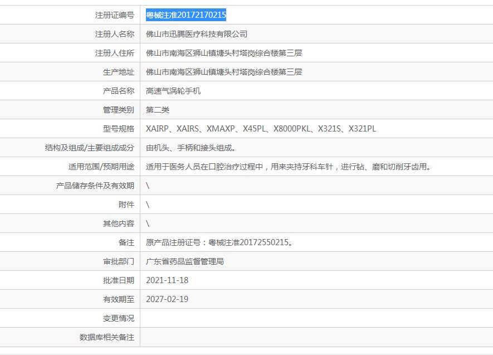Click the label 注册证编号
The height and width of the screenshot is (355, 493).
tap(114, 15)
